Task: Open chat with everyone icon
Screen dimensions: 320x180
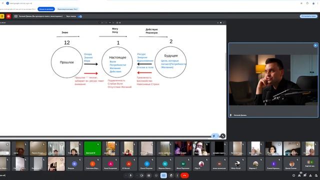Action: click(x=305, y=175)
